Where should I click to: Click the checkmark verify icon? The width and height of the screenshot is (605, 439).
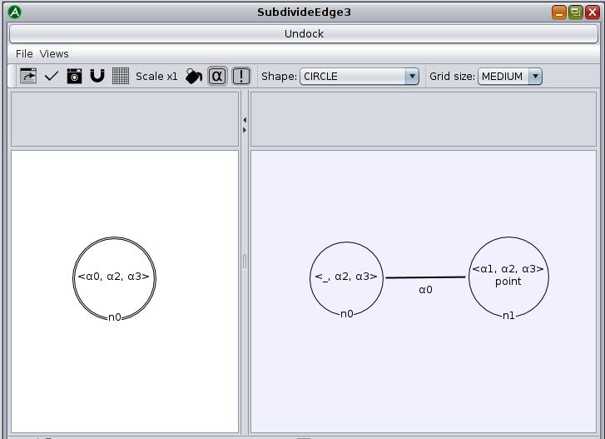pyautogui.click(x=52, y=76)
